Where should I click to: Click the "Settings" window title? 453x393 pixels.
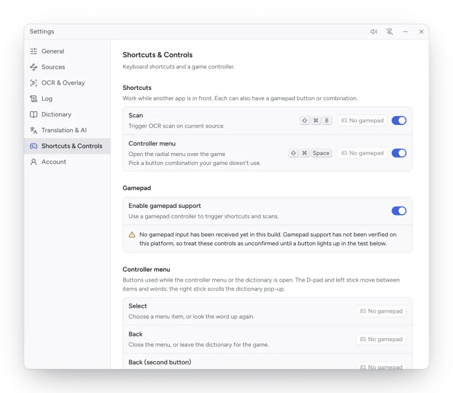(x=42, y=32)
